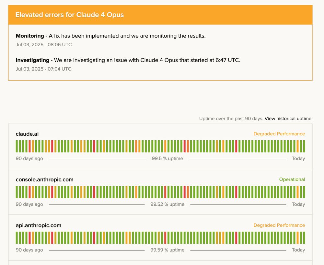
Task: Click the 'Jul 03, 2025 - 07:04 UTC' timestamp
Action: point(43,69)
